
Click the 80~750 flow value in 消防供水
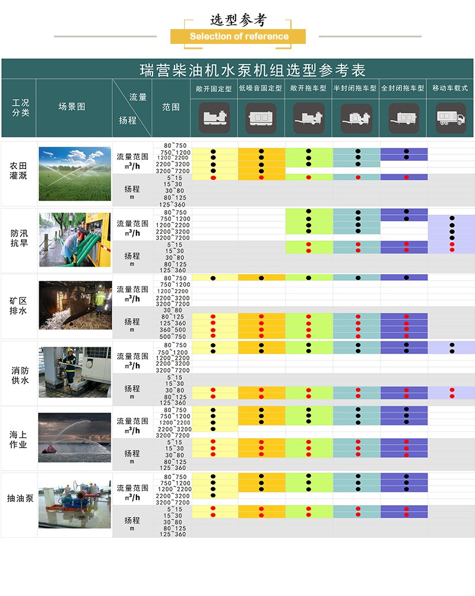tap(175, 345)
